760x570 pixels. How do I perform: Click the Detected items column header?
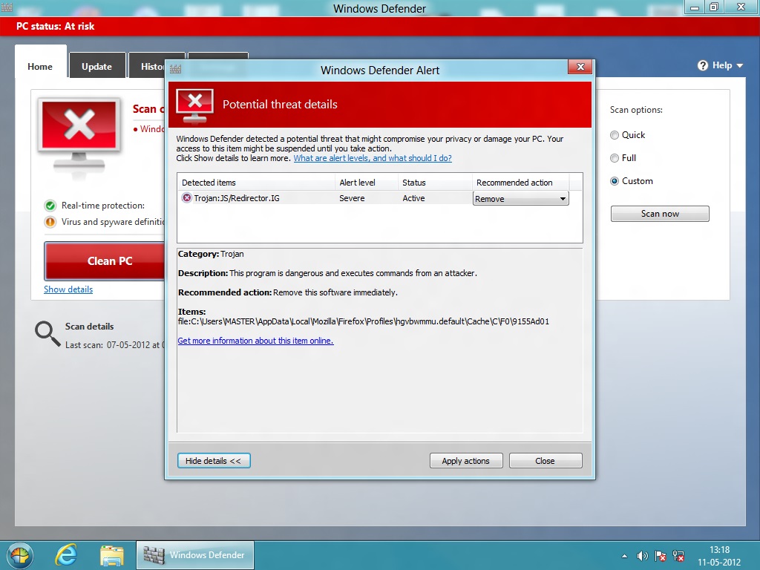tap(256, 183)
